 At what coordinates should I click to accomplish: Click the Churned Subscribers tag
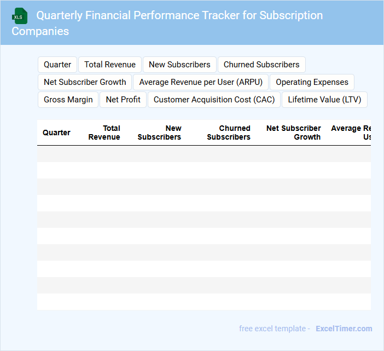[x=261, y=65]
